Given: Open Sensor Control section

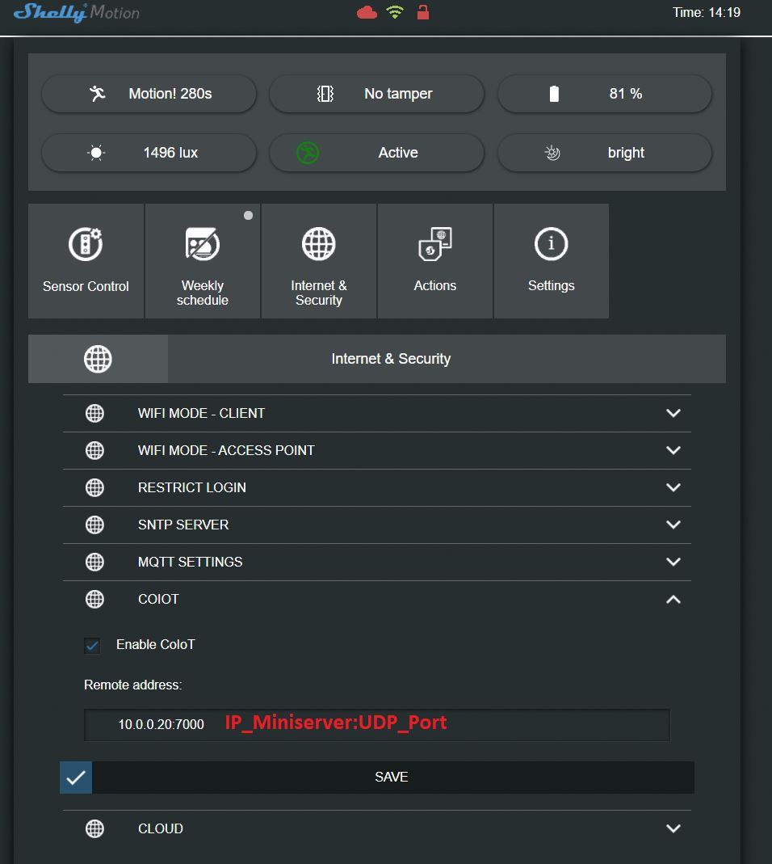Looking at the screenshot, I should click(x=86, y=261).
